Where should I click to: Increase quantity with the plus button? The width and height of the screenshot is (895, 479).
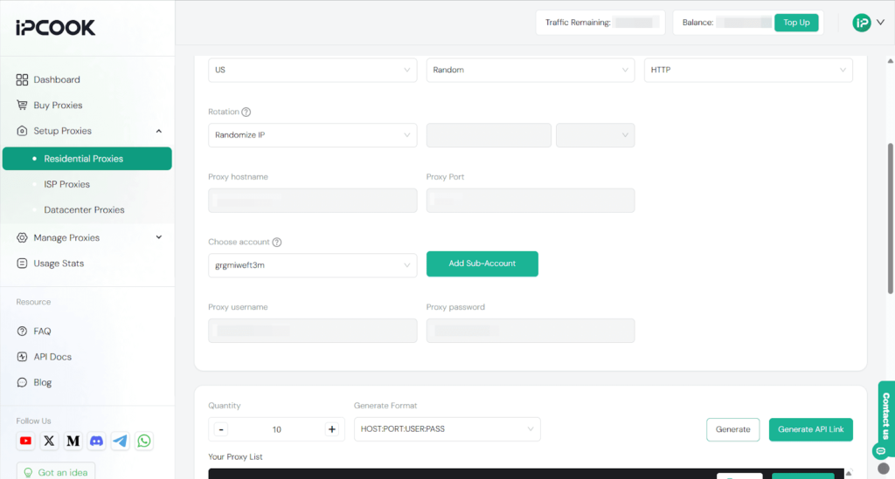pyautogui.click(x=332, y=429)
